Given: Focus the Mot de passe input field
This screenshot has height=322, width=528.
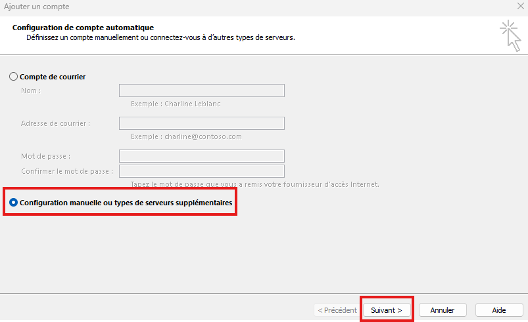Looking at the screenshot, I should pos(201,156).
